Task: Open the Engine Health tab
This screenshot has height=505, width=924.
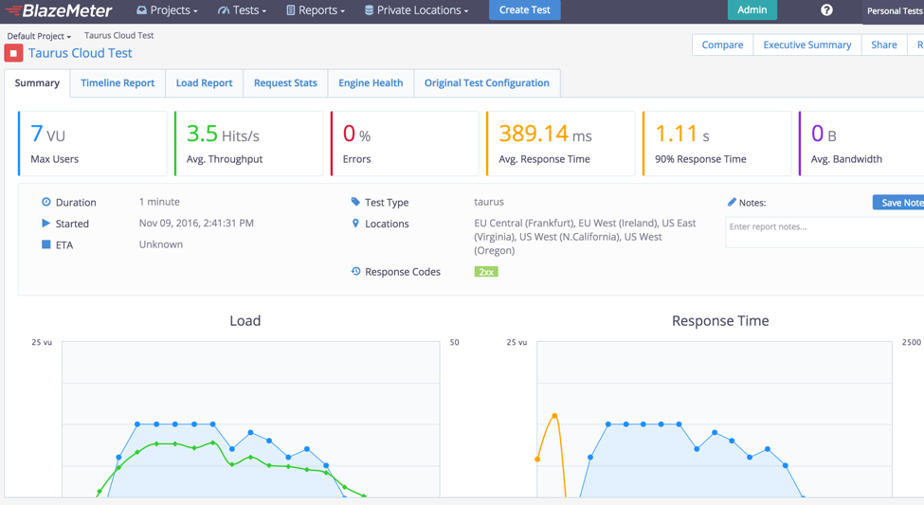Action: pyautogui.click(x=371, y=83)
